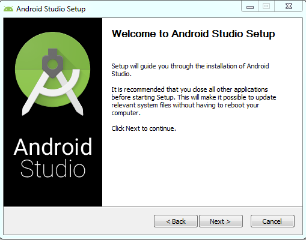Viewport: 306px width, 240px height.
Task: Click the "Click Next to continue." text
Action: (x=144, y=128)
